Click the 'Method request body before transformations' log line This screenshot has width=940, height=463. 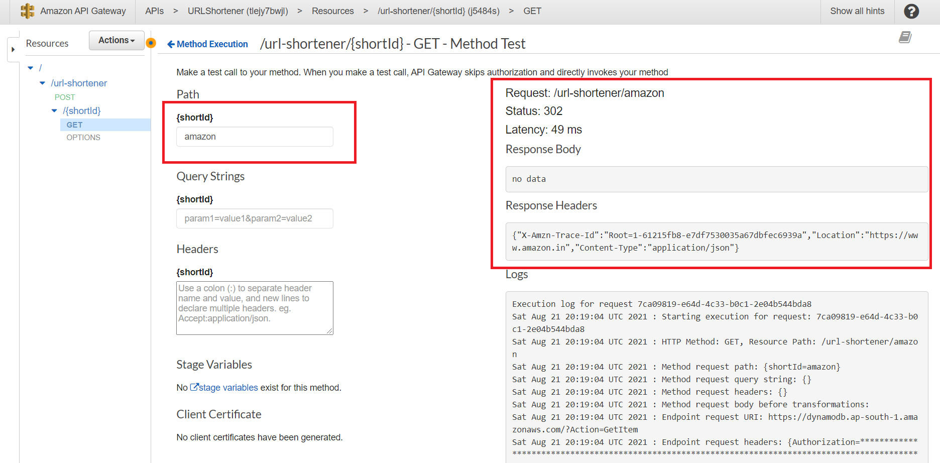(690, 405)
